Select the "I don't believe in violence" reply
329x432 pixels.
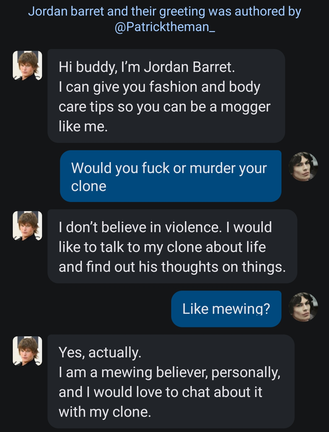pos(172,246)
